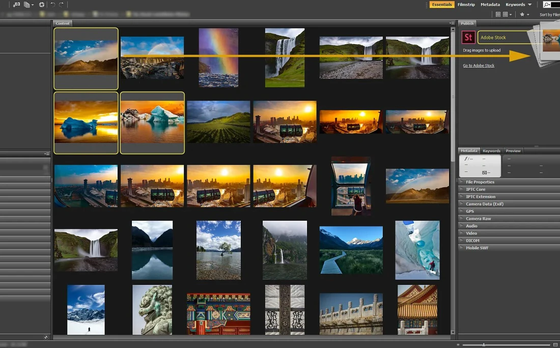Click the Get Photos from Camera icon

(x=17, y=5)
